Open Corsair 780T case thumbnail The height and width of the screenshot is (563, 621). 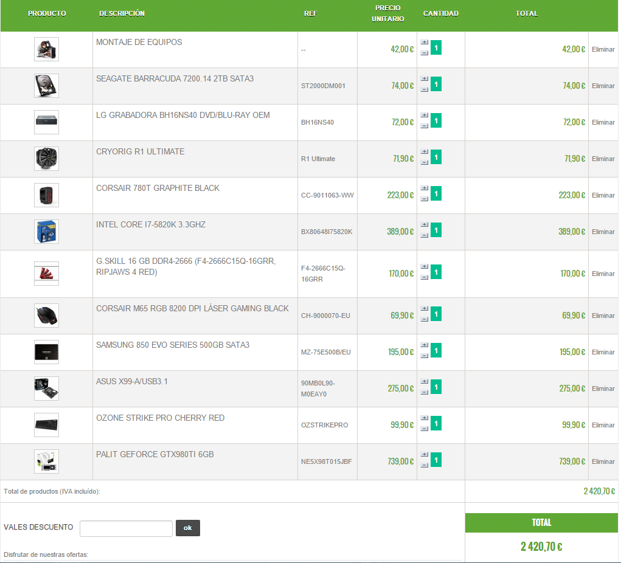click(46, 195)
